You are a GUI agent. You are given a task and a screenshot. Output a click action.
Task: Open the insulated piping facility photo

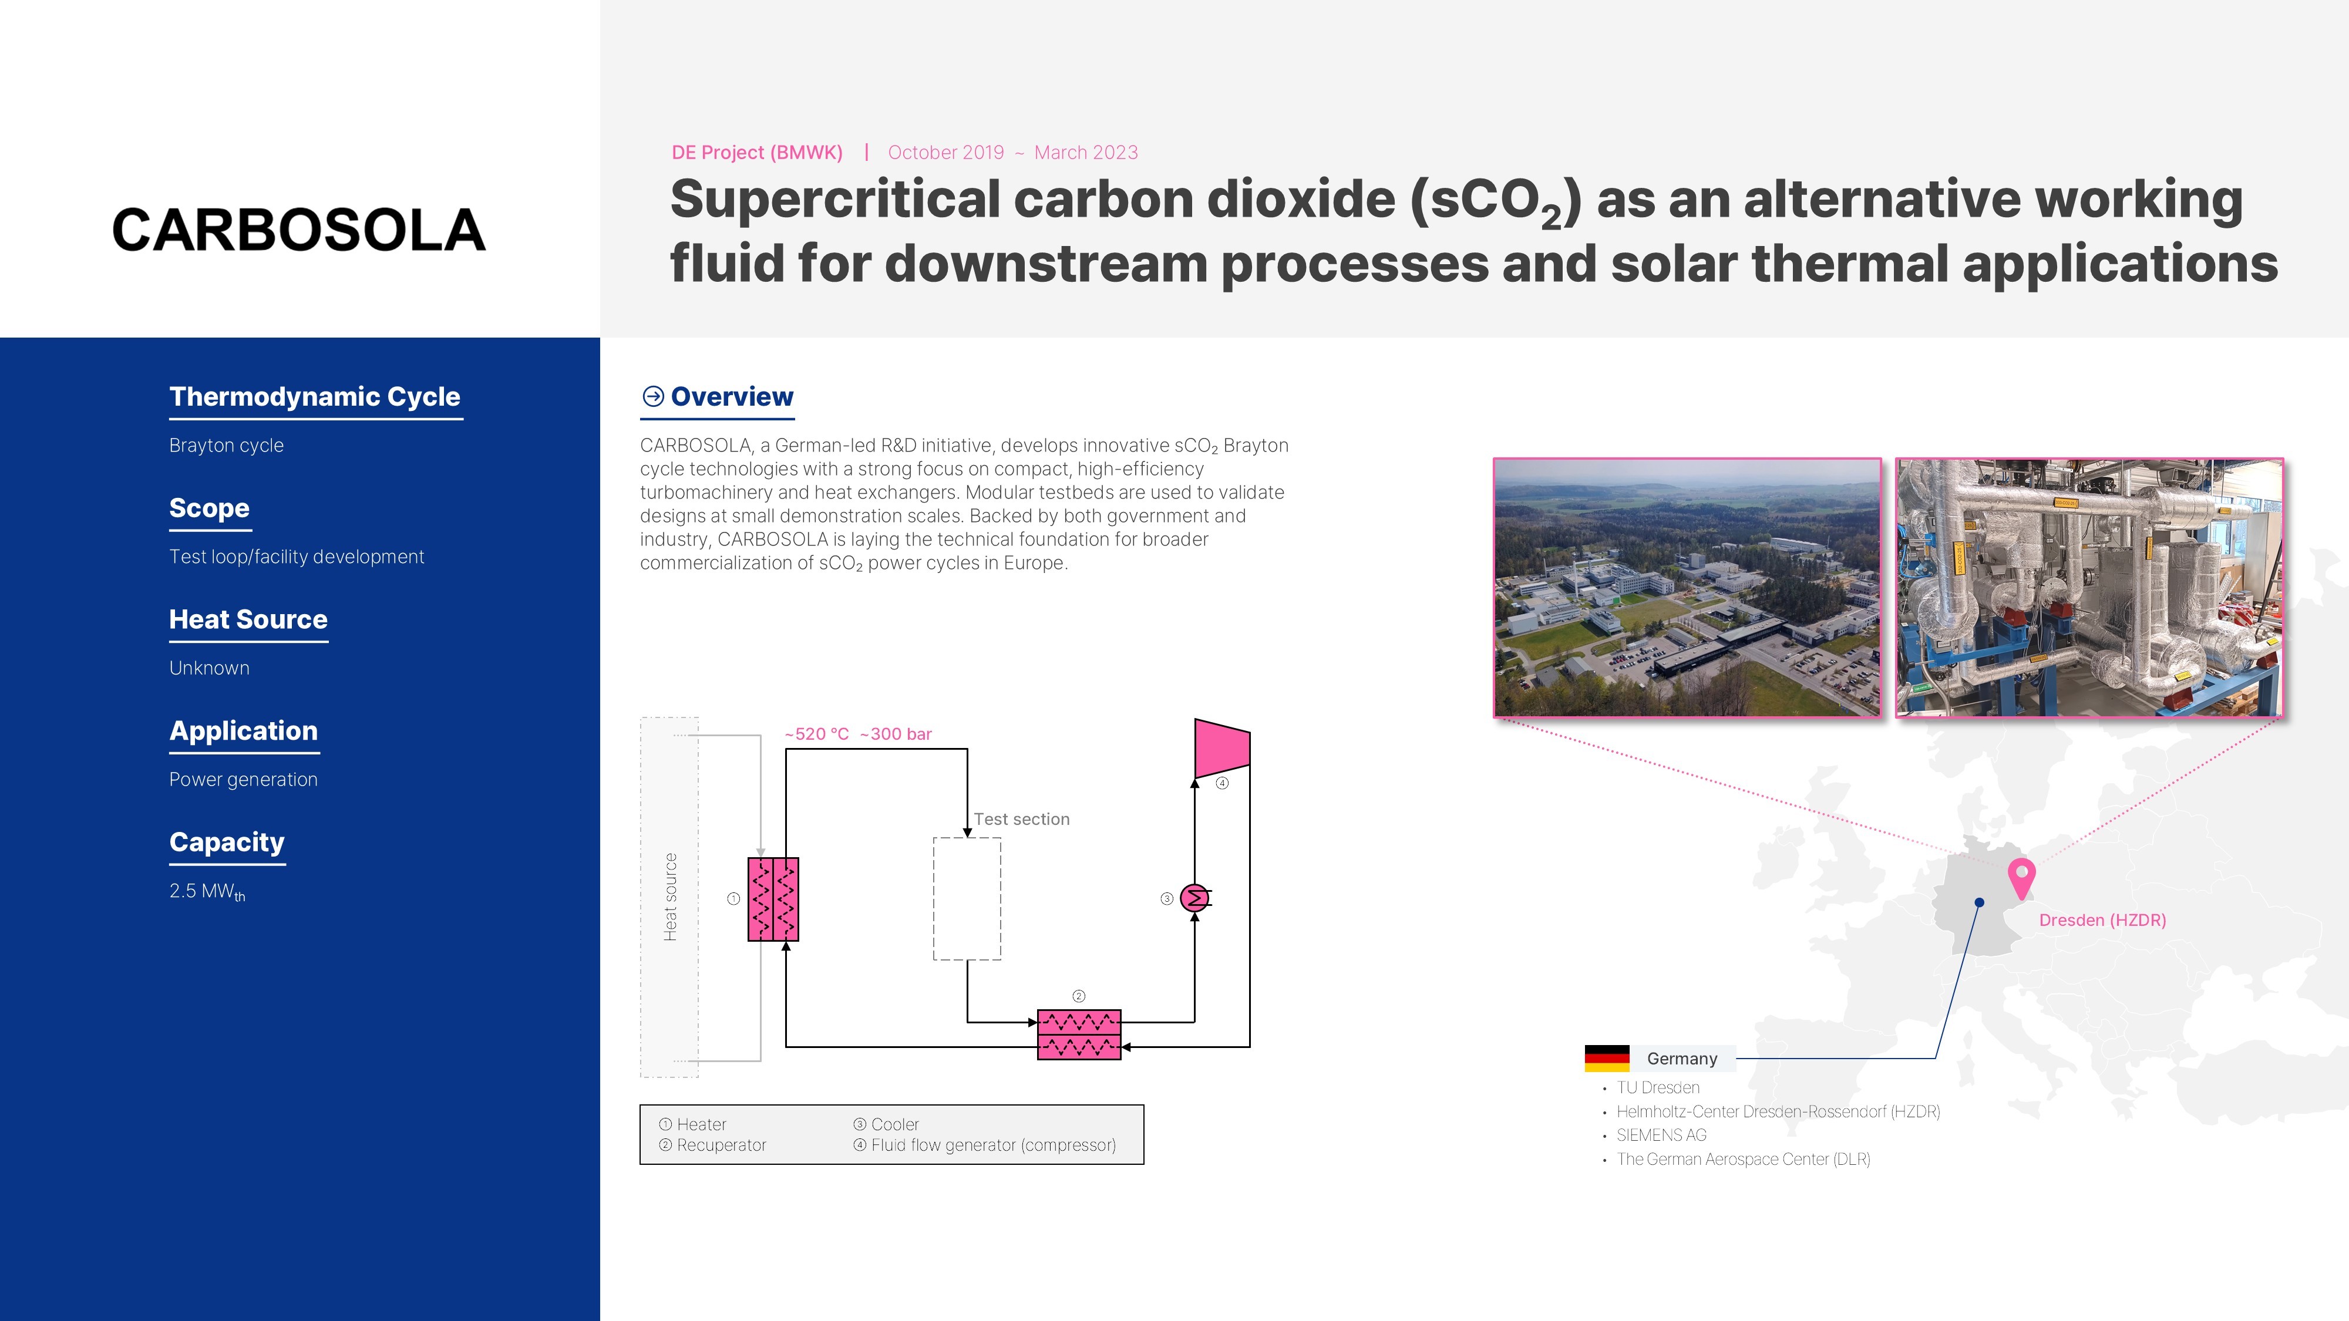click(x=2089, y=587)
